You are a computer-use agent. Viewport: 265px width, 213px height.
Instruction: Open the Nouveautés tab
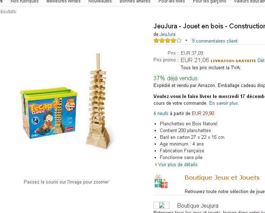click(100, 1)
